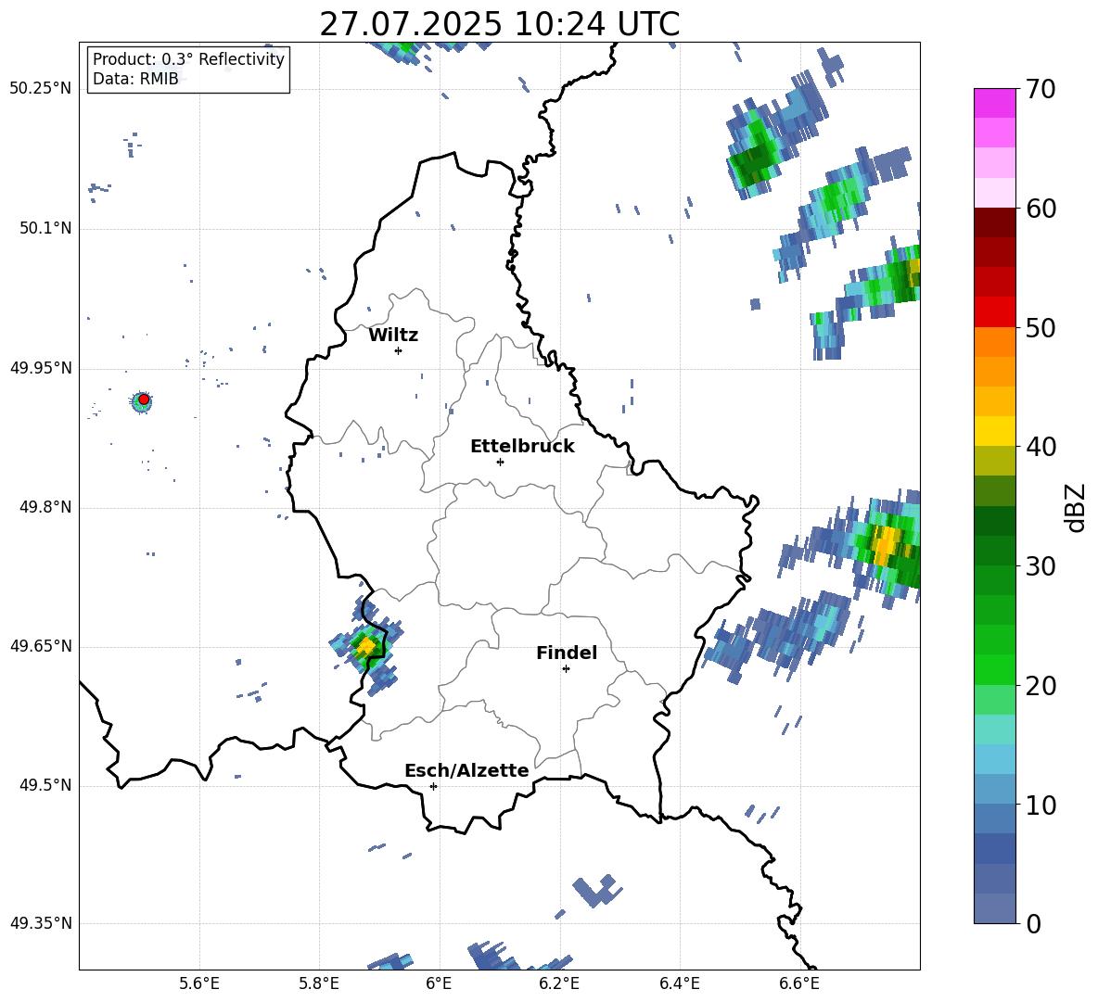Click the bright red colorbar swatch near 50
Screen dimensions: 1098x1002
[x=994, y=312]
